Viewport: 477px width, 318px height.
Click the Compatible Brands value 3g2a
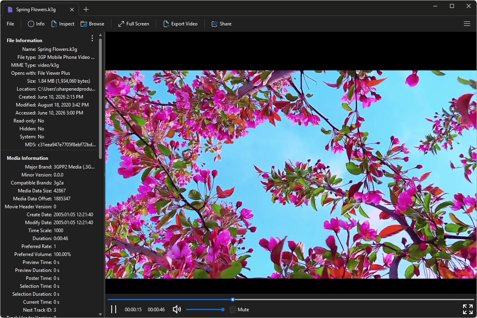(59, 183)
